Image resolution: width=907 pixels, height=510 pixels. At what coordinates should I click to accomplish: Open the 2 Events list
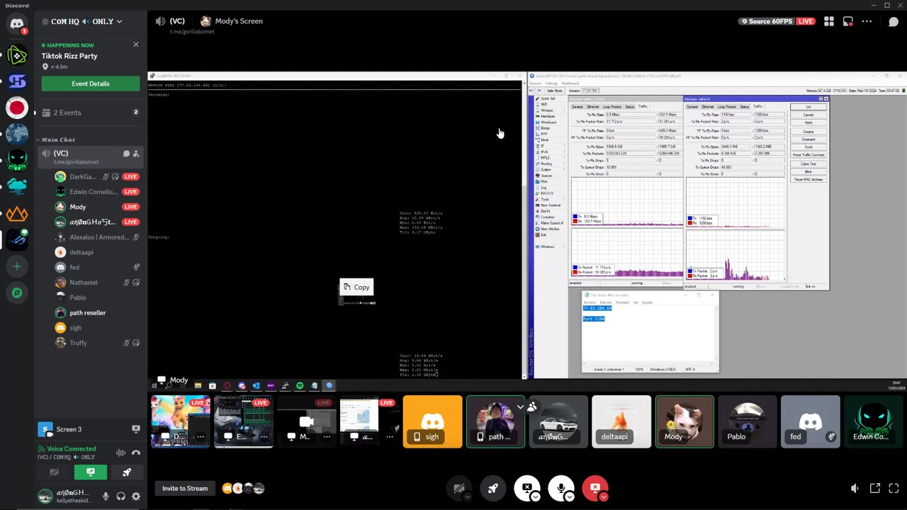point(90,113)
